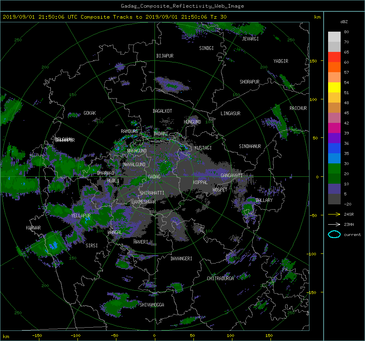Select the bright green 30 dBZ swatch

[x=334, y=168]
